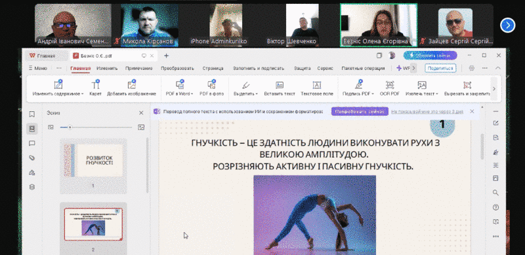
Task: Expand the Изменить содержимое dropdown
Action: tap(83, 94)
